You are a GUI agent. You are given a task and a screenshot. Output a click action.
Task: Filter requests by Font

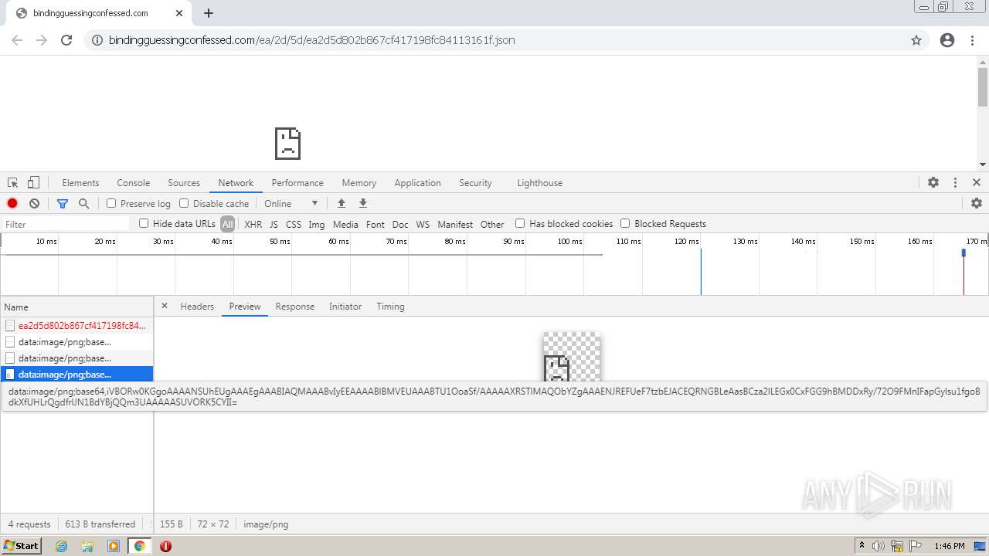pos(376,224)
